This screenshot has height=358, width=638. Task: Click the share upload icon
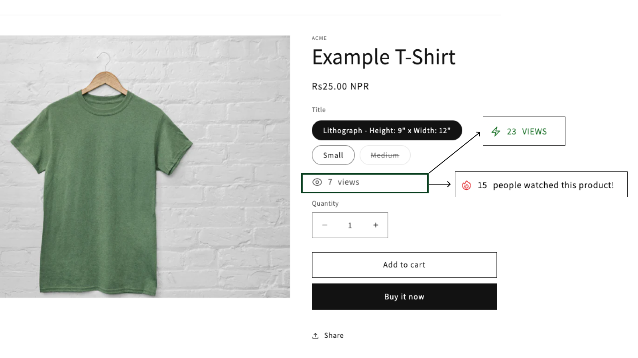coord(315,336)
